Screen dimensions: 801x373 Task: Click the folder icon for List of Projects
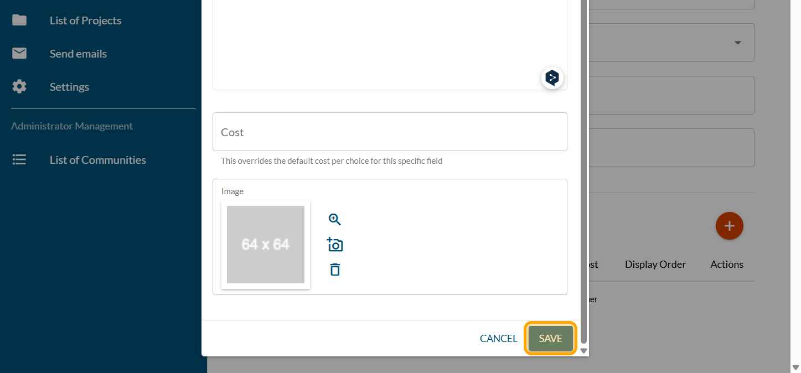pos(19,20)
